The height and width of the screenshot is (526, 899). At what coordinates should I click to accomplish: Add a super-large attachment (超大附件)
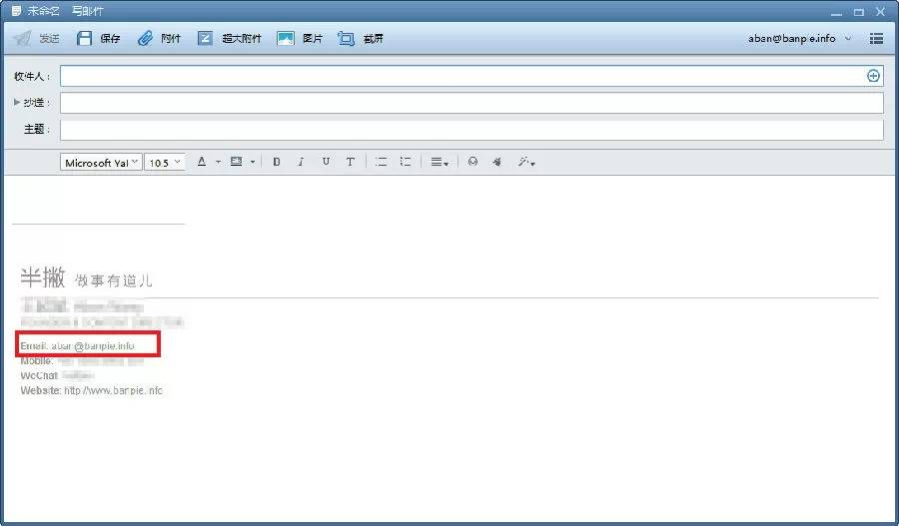coord(206,39)
